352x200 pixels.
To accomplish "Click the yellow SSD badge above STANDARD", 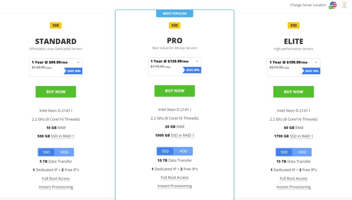I will tap(56, 25).
